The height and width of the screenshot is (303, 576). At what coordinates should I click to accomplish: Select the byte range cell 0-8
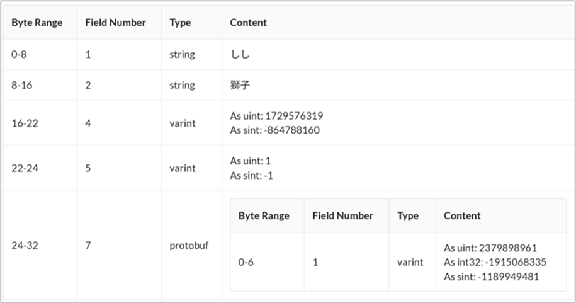point(20,55)
